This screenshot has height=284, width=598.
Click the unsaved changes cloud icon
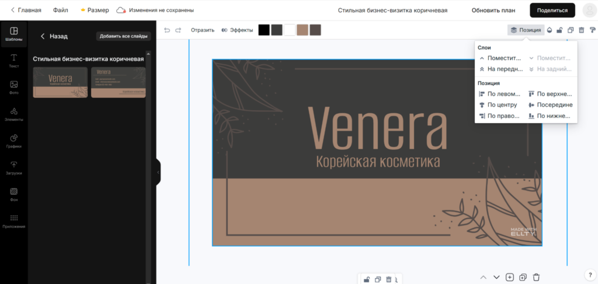tap(121, 10)
